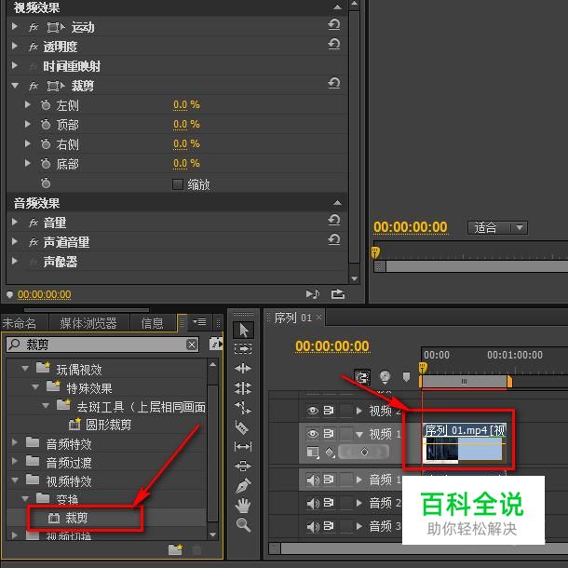Toggle fx switch for 裁剪 effect

tap(34, 86)
